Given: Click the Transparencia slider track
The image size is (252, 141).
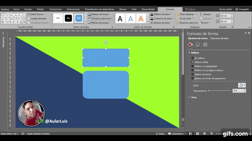Looking at the screenshot, I should tap(220, 91).
